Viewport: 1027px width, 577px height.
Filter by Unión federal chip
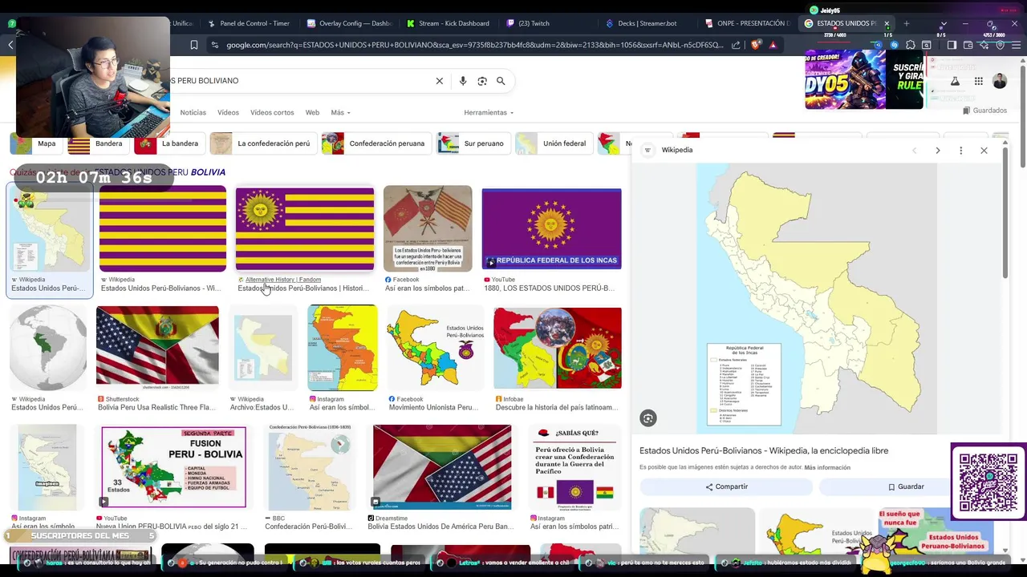(554, 143)
